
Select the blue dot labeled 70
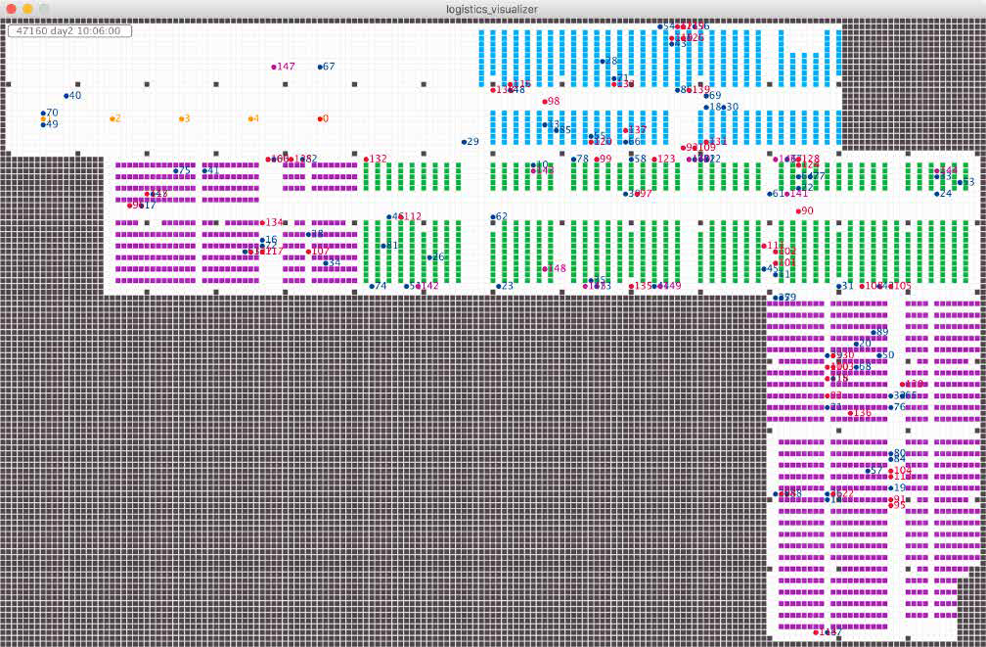pos(43,114)
